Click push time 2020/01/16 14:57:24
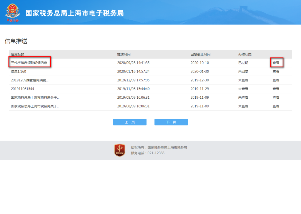 pyautogui.click(x=133, y=71)
